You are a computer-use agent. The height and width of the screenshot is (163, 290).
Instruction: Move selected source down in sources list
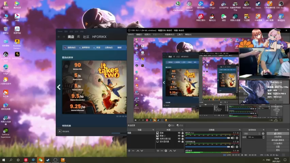175,151
